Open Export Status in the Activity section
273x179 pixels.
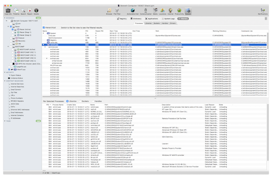16,75
